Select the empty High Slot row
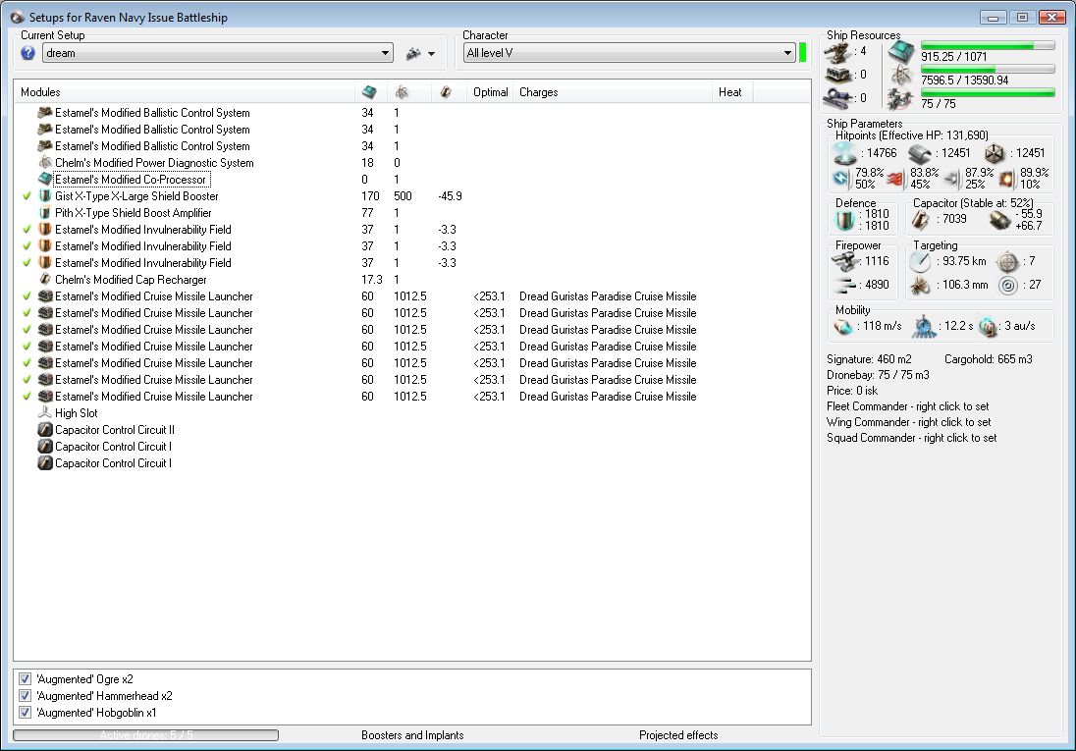 click(x=411, y=412)
